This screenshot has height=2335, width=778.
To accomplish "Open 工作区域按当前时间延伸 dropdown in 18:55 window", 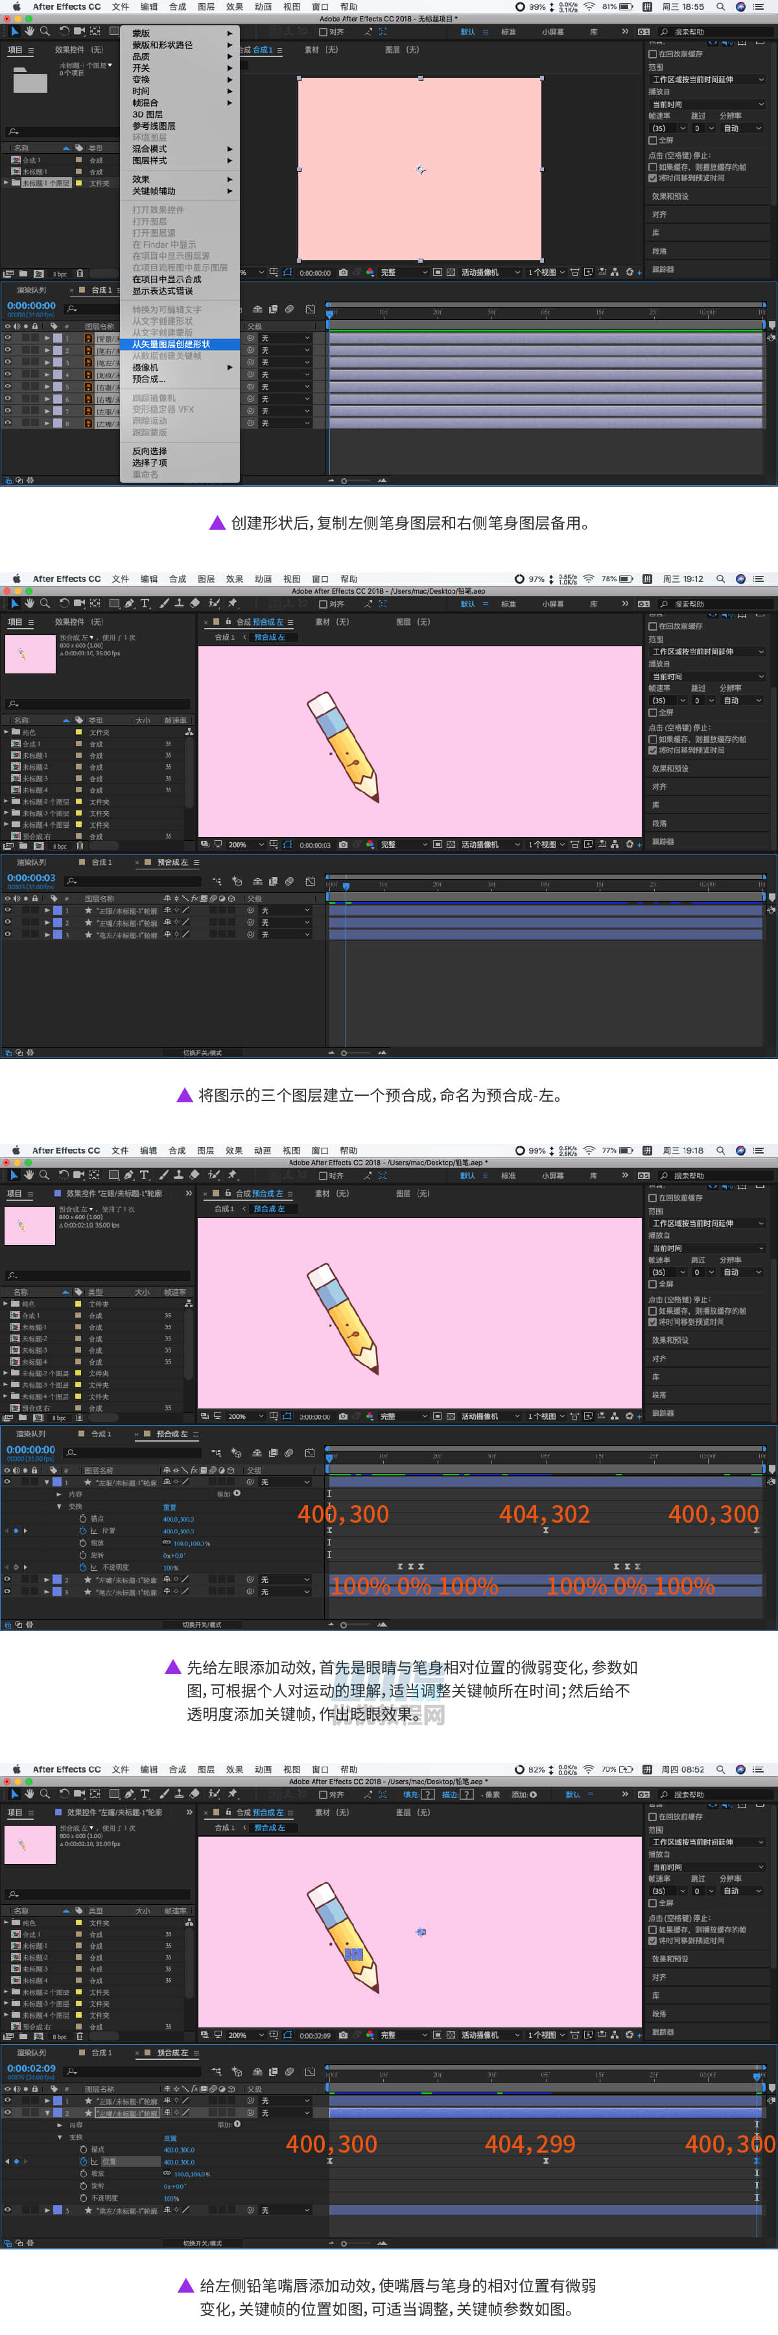I will tap(707, 80).
